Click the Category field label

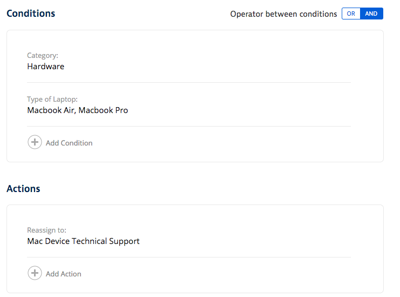tap(43, 55)
